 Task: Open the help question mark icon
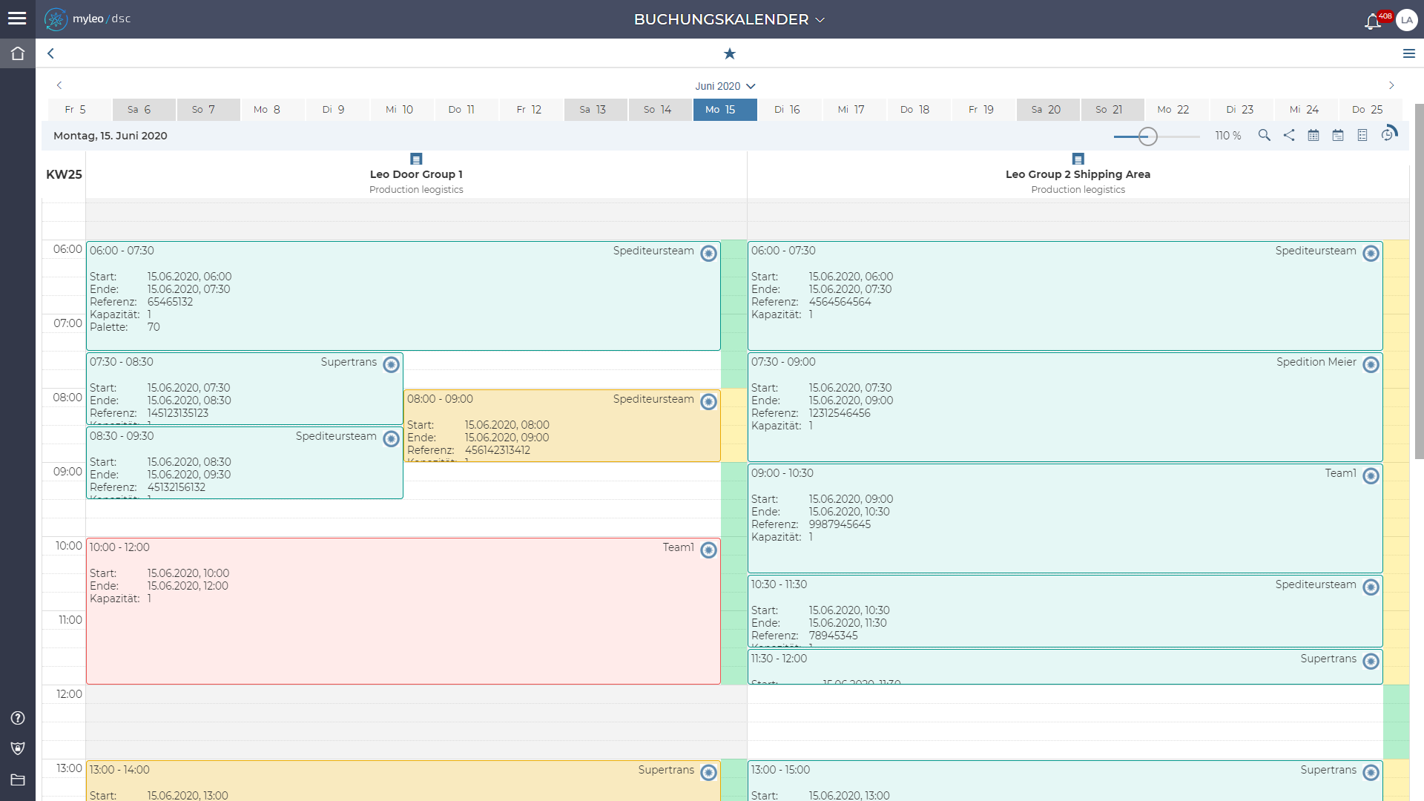(18, 718)
